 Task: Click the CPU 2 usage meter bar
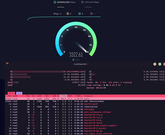point(48,77)
